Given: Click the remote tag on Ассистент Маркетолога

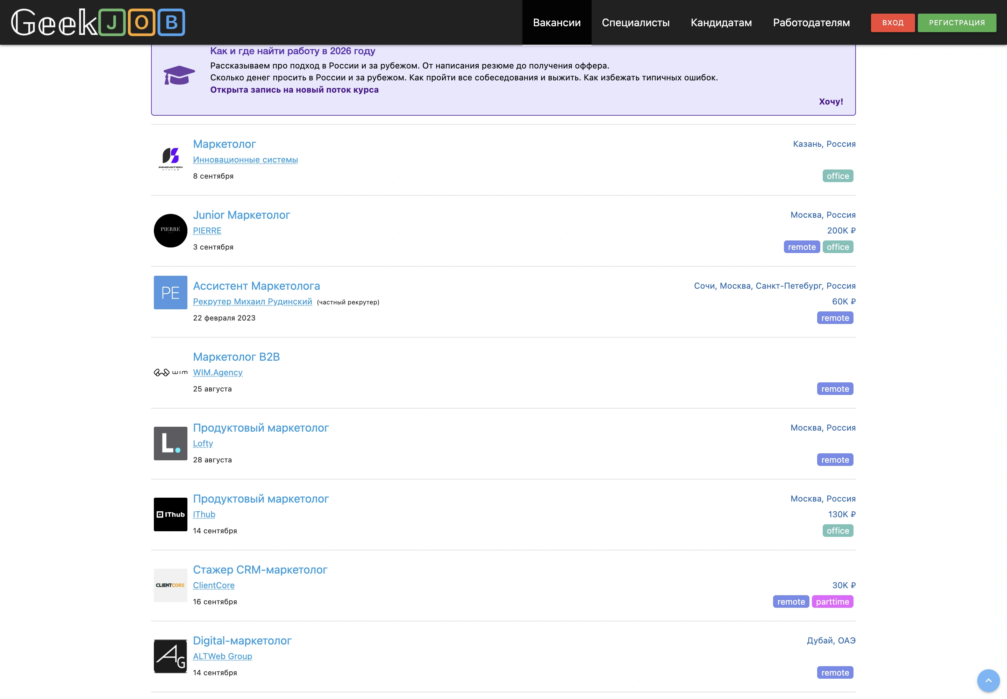Looking at the screenshot, I should pos(835,318).
